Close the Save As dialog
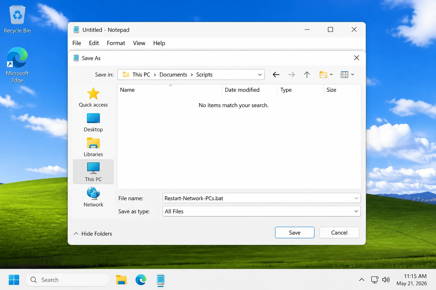The width and height of the screenshot is (436, 290). (x=357, y=58)
